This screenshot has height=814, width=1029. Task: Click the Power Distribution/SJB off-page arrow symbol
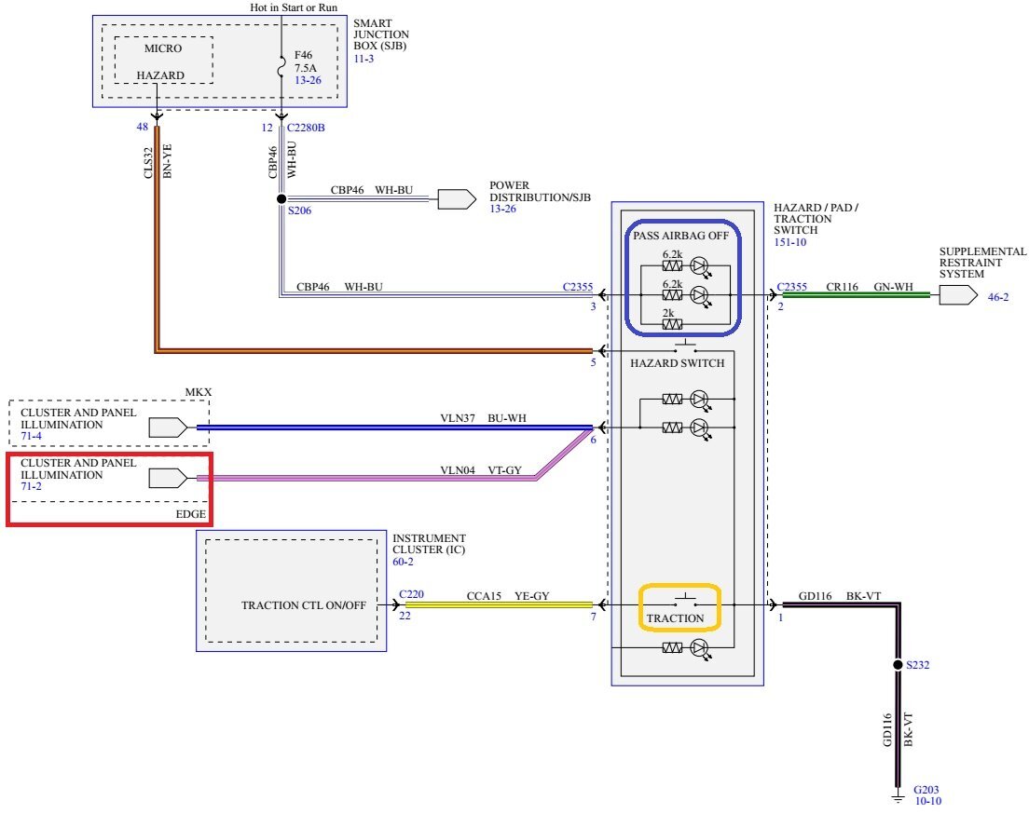point(456,198)
